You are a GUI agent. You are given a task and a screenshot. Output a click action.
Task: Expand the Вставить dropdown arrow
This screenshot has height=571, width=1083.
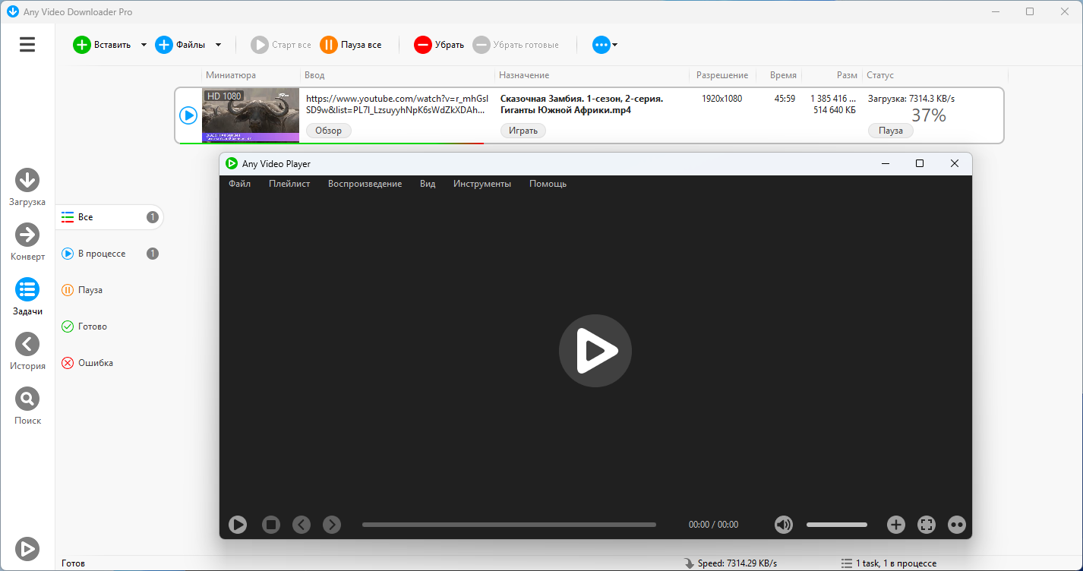(144, 45)
